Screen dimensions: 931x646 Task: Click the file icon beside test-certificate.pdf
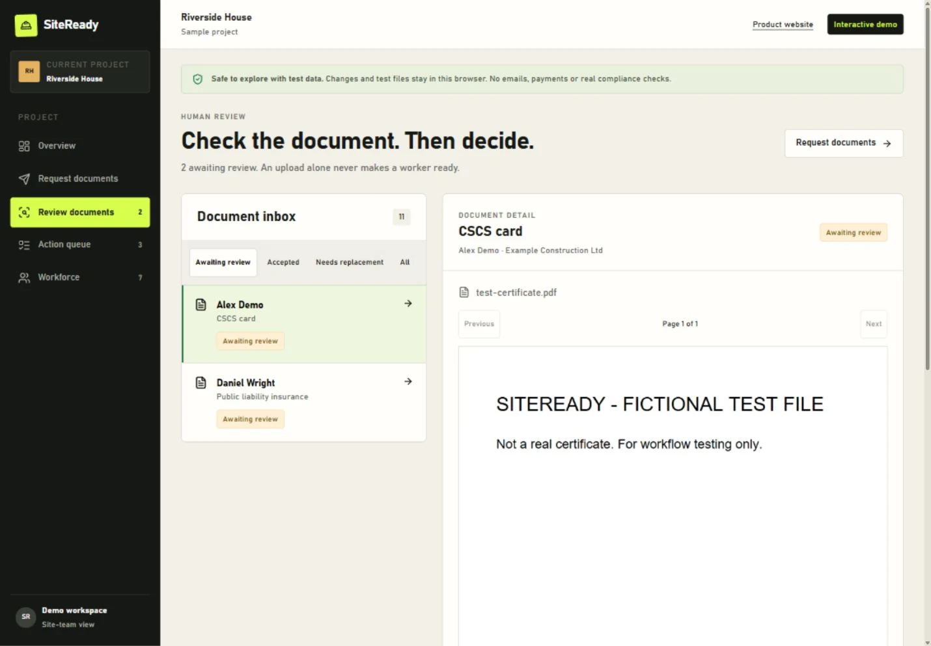tap(464, 293)
